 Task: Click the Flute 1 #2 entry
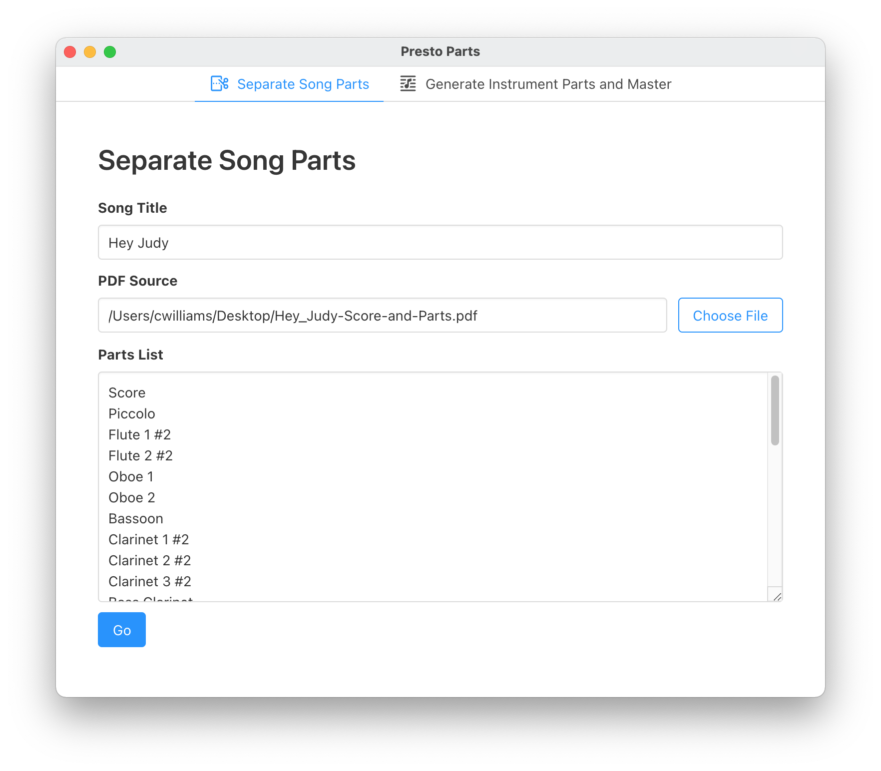point(140,435)
